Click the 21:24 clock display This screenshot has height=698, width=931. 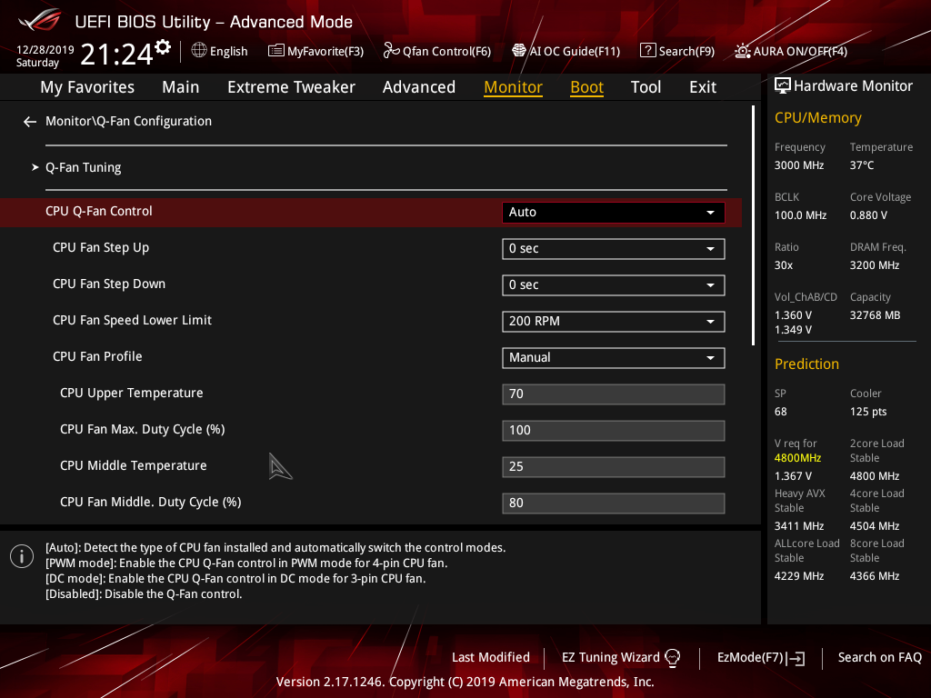tap(116, 55)
